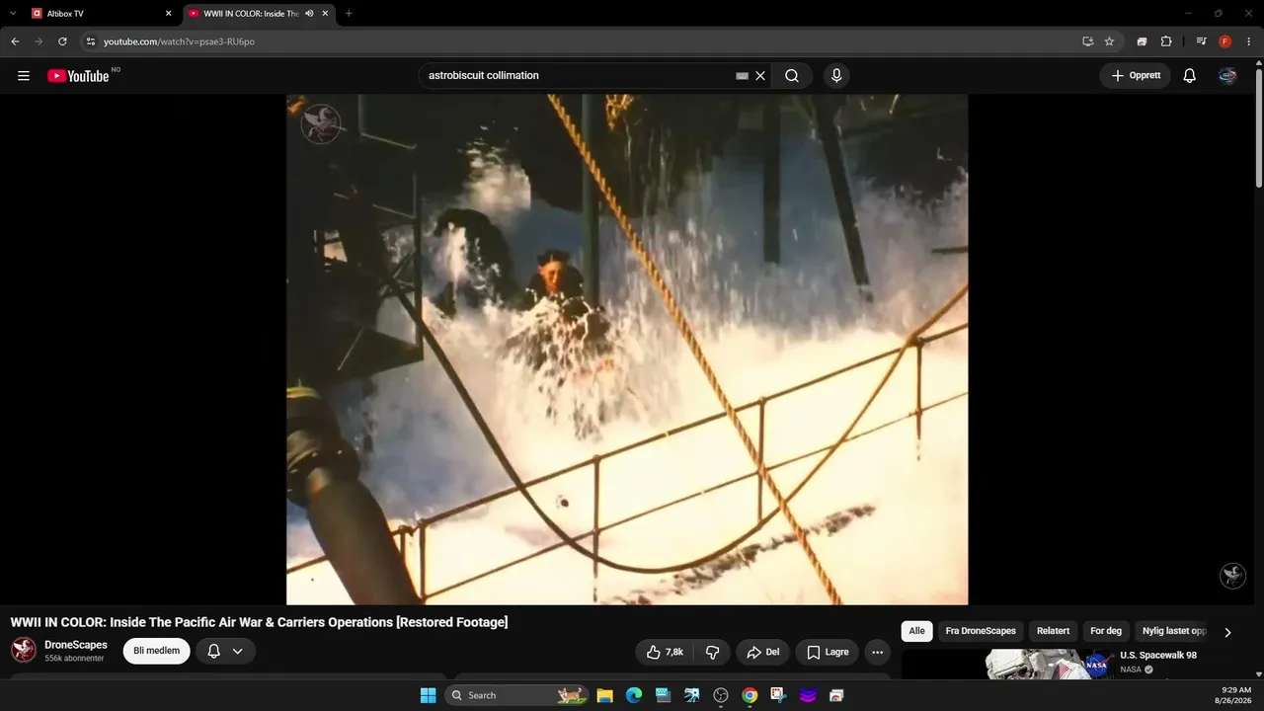The image size is (1264, 711).
Task: Switch to Google Chrome on taskbar
Action: (x=750, y=695)
